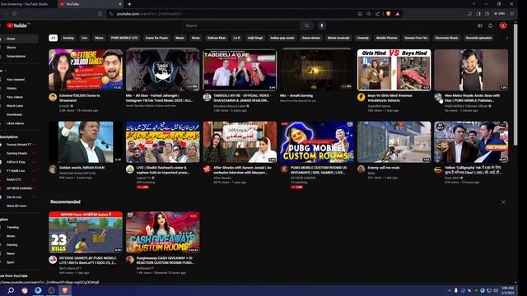Screen dimensions: 527x296
Task: Open PUBG Mobile Custom Rooms live thumbnail
Action: tap(317, 142)
